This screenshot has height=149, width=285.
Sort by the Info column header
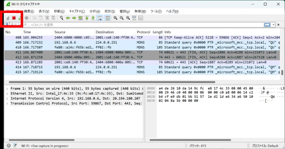click(x=222, y=32)
